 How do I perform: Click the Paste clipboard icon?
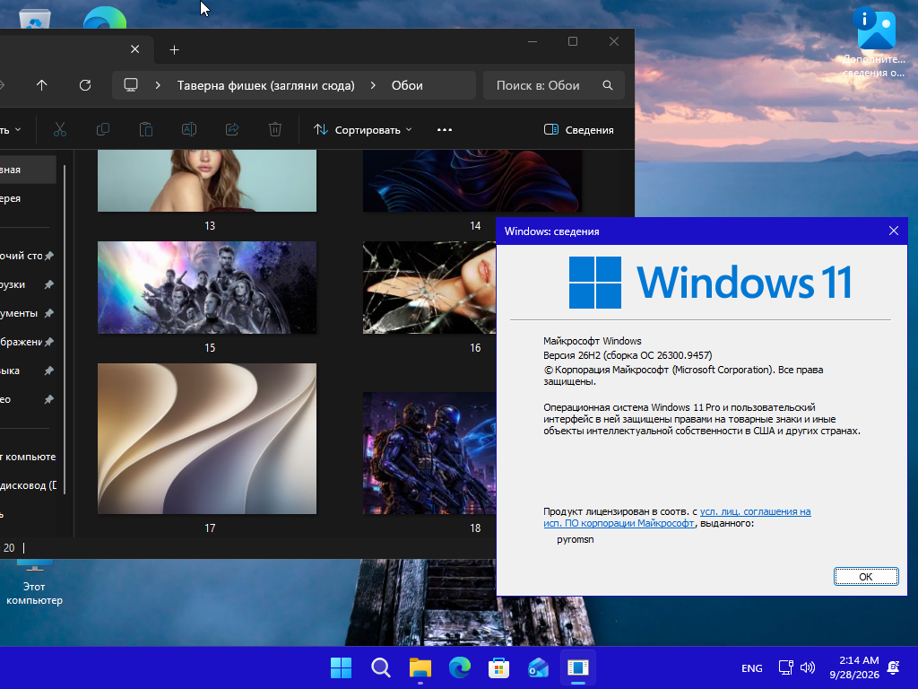coord(146,129)
